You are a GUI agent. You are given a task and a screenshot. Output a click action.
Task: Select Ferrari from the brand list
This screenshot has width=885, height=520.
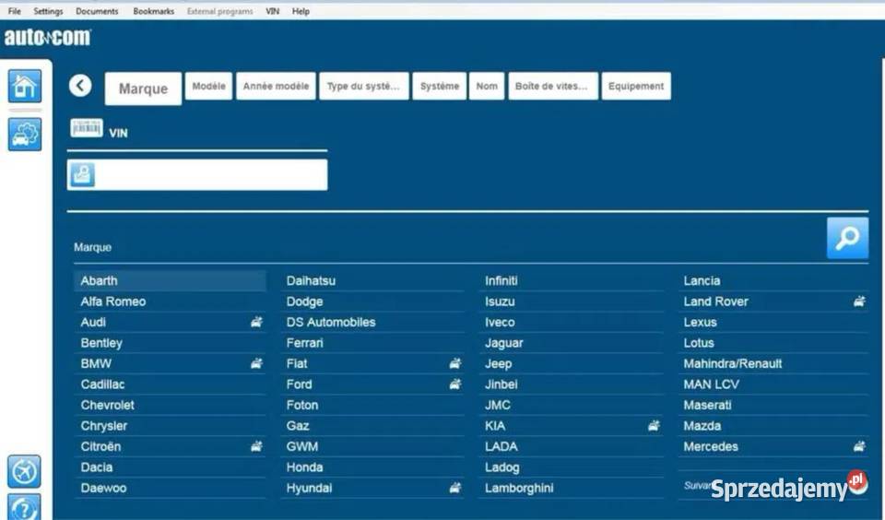point(304,343)
